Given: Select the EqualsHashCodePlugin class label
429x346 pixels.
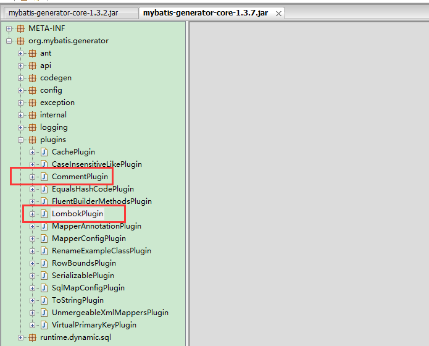Looking at the screenshot, I should click(93, 189).
